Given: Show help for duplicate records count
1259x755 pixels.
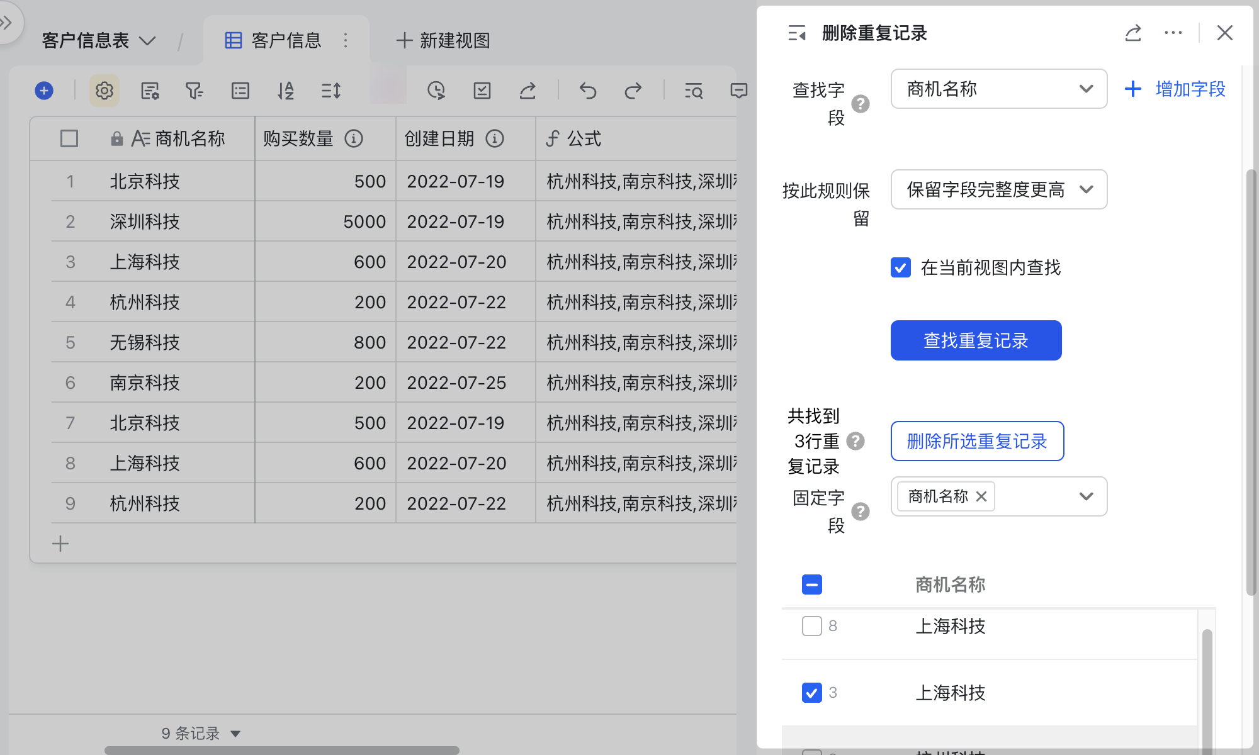Looking at the screenshot, I should [x=855, y=441].
